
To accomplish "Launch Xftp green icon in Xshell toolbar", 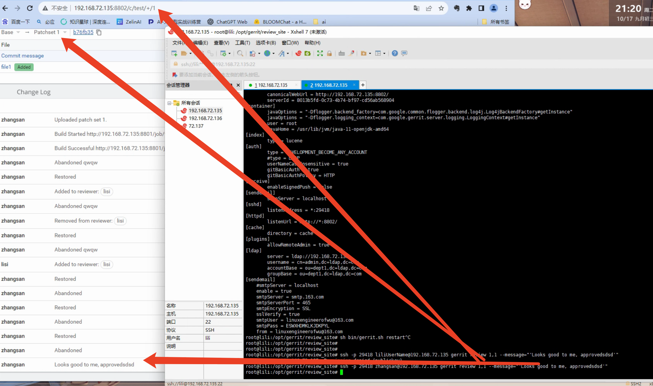I will click(x=307, y=53).
